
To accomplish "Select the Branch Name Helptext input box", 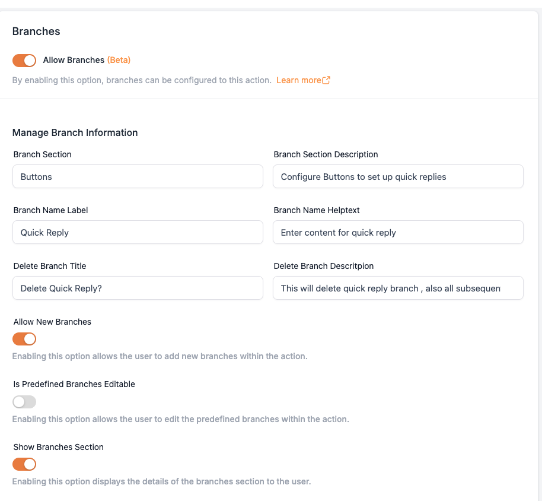I will click(x=398, y=232).
